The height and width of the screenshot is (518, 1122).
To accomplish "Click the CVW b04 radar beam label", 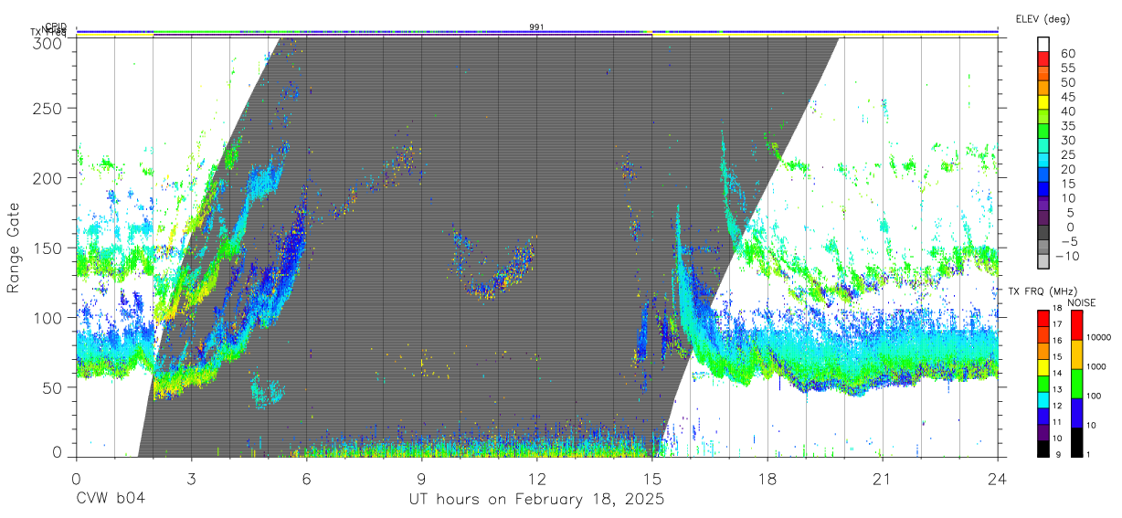I will pyautogui.click(x=111, y=499).
